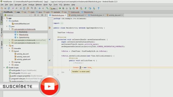
Task: Collapse the manifests folder
Action: pos(7,21)
